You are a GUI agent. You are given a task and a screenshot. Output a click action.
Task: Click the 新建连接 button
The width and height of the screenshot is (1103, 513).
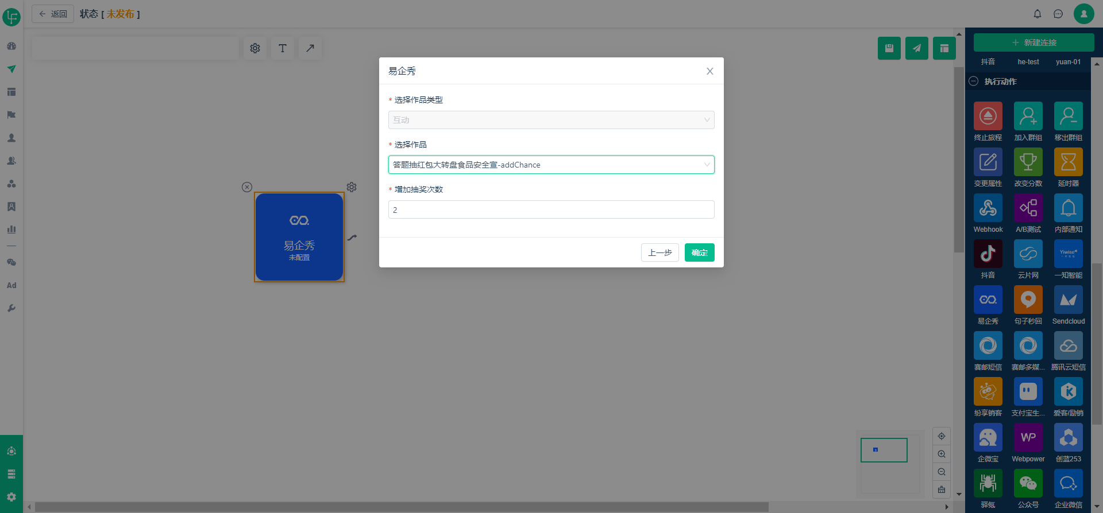(x=1033, y=42)
